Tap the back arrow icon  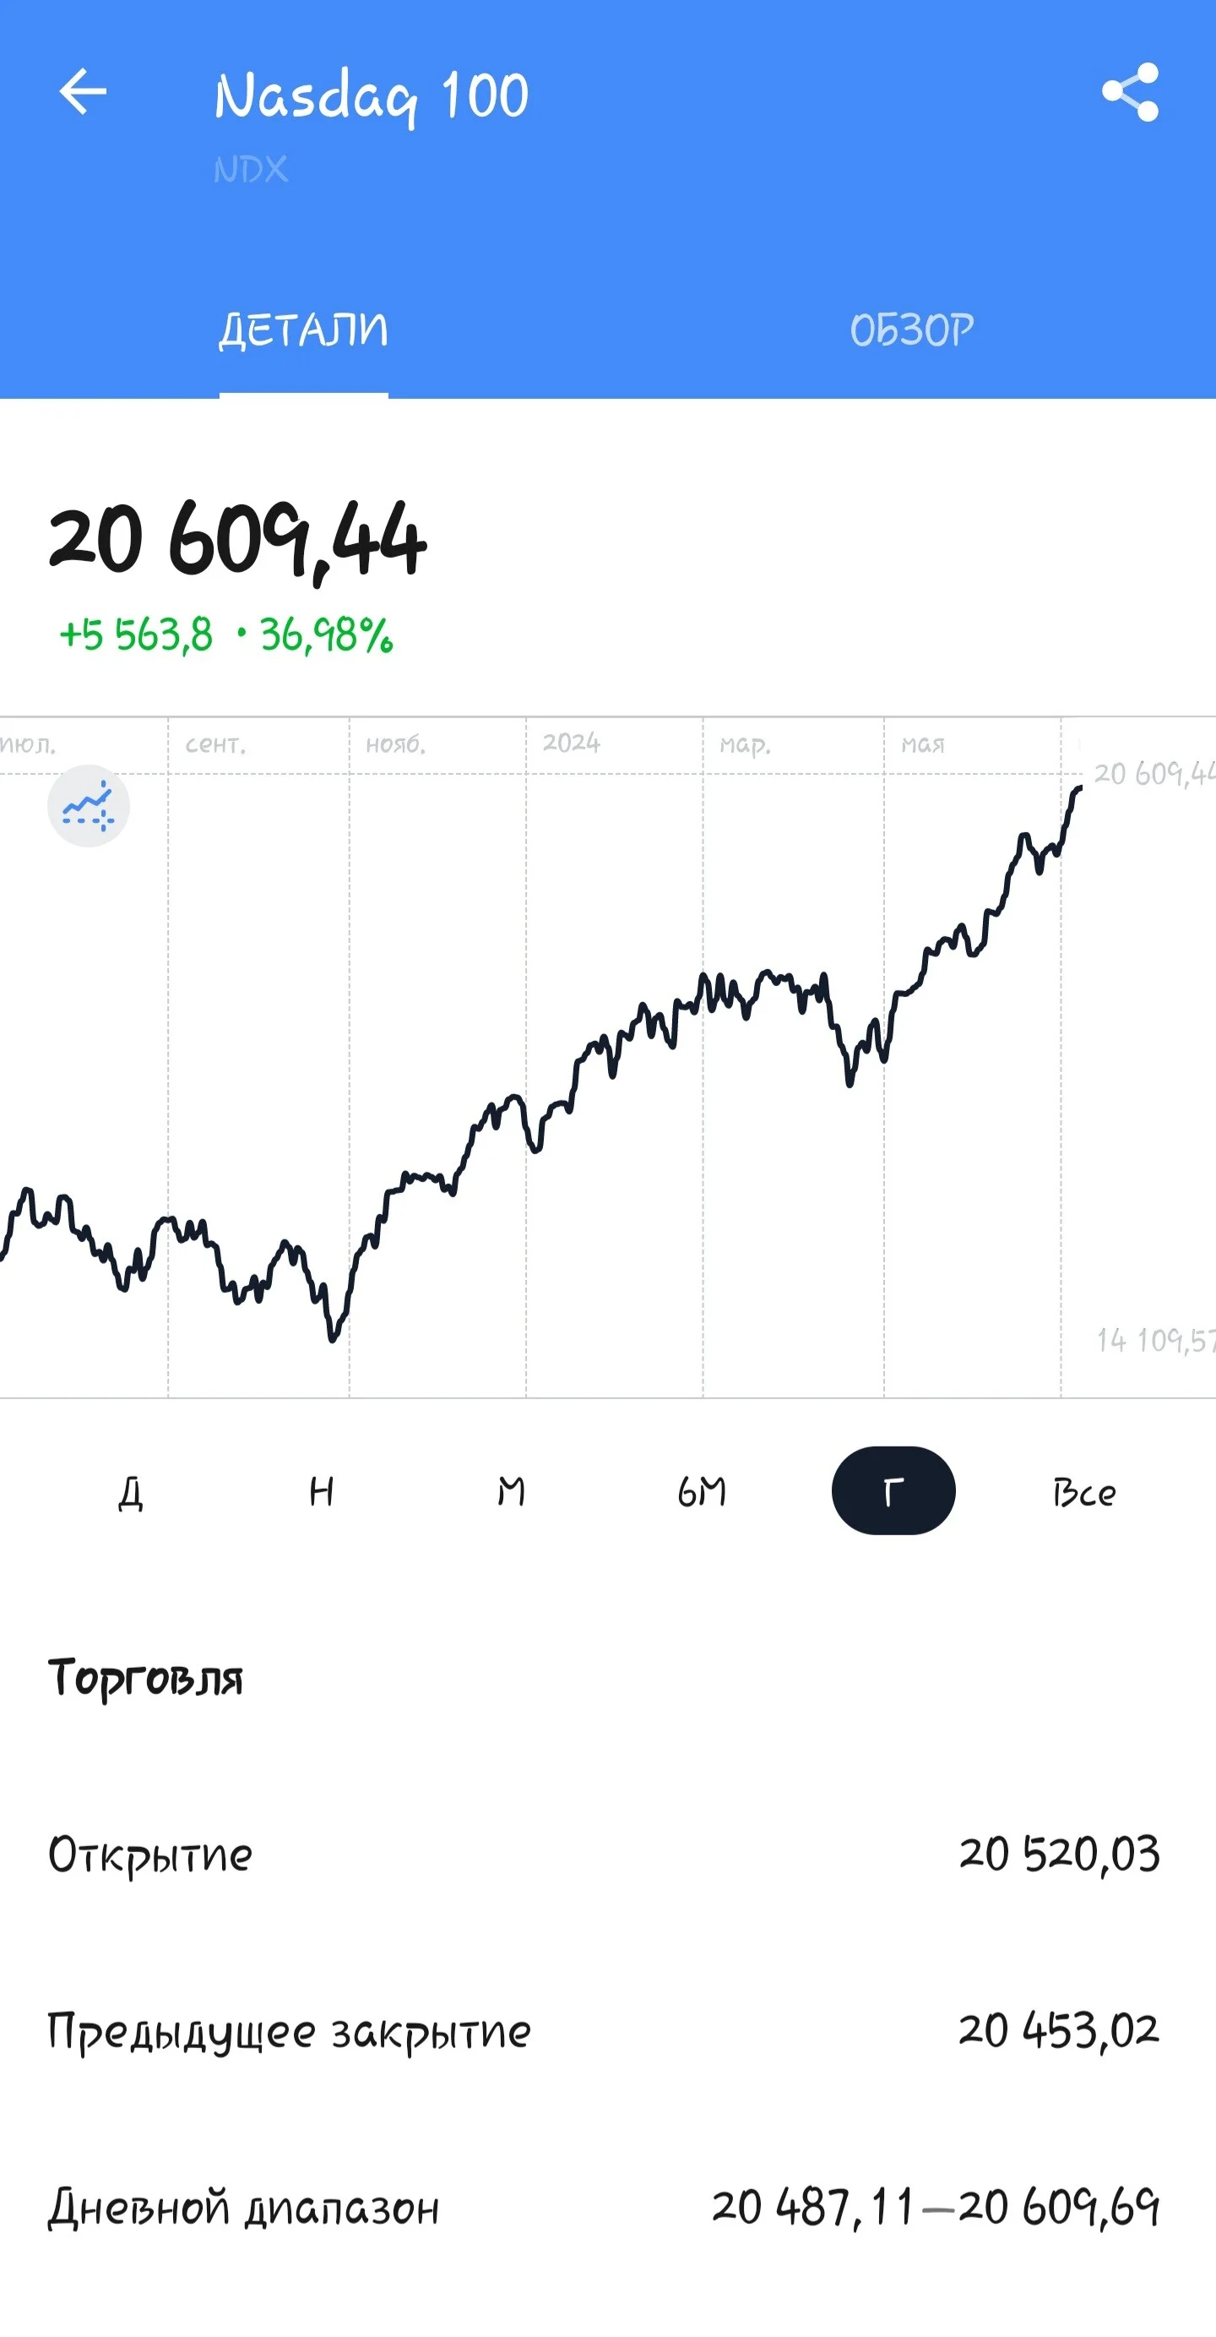point(83,91)
